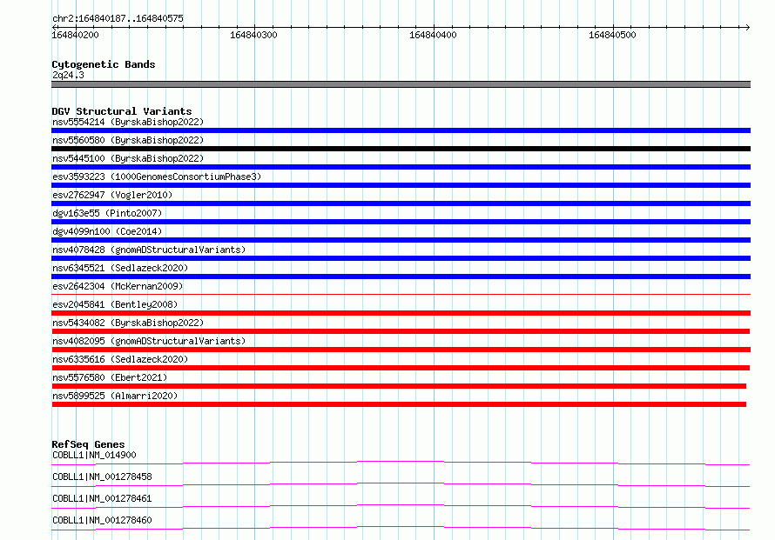Image resolution: width=775 pixels, height=540 pixels.
Task: Click nsv5434082 (ByrskaBishop2022) label
Action: pos(128,323)
